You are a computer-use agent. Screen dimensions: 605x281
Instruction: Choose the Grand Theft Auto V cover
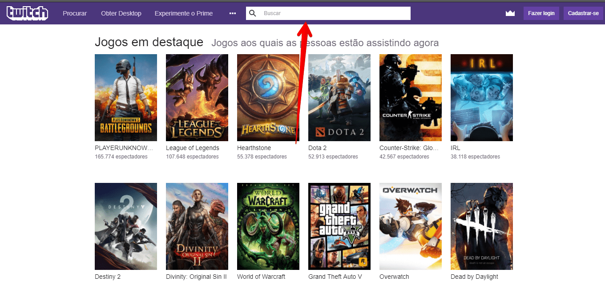(x=339, y=226)
